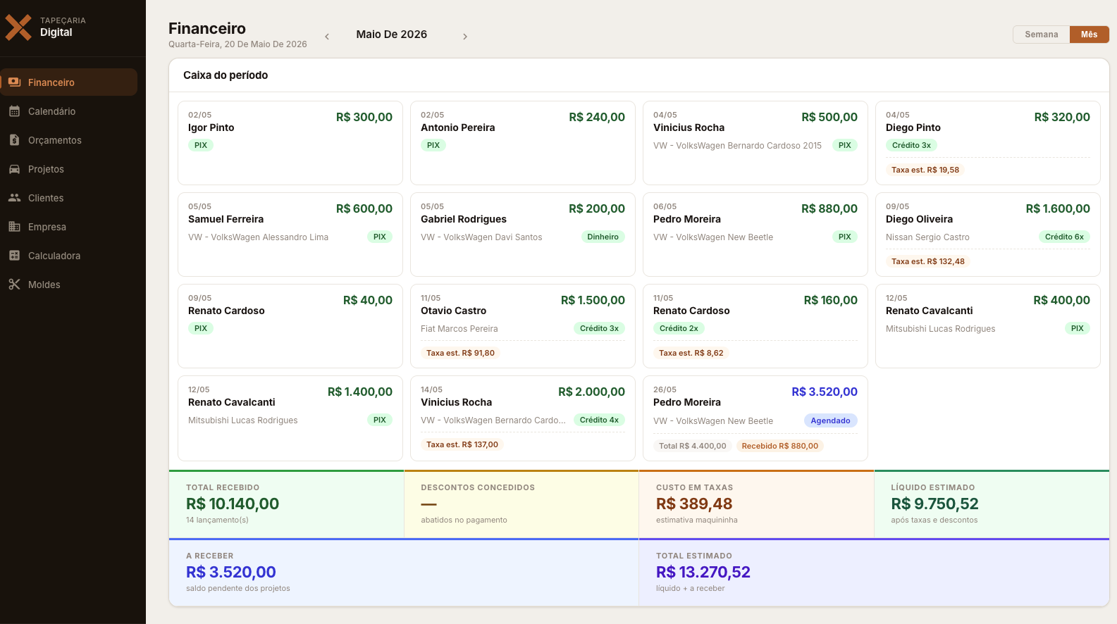Open the Financeiro menu item
The image size is (1117, 624).
click(69, 82)
